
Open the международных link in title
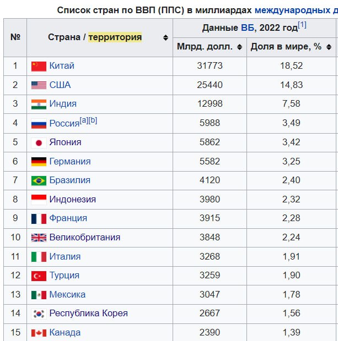click(x=292, y=10)
